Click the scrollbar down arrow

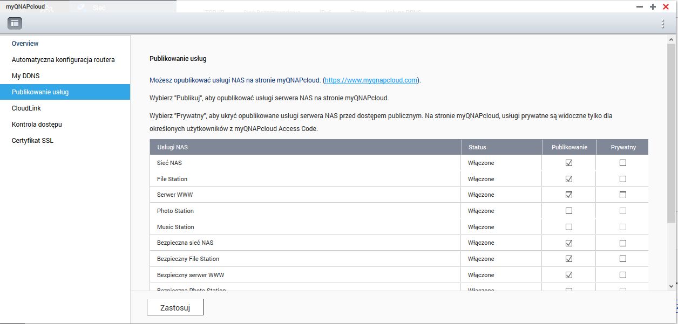671,286
